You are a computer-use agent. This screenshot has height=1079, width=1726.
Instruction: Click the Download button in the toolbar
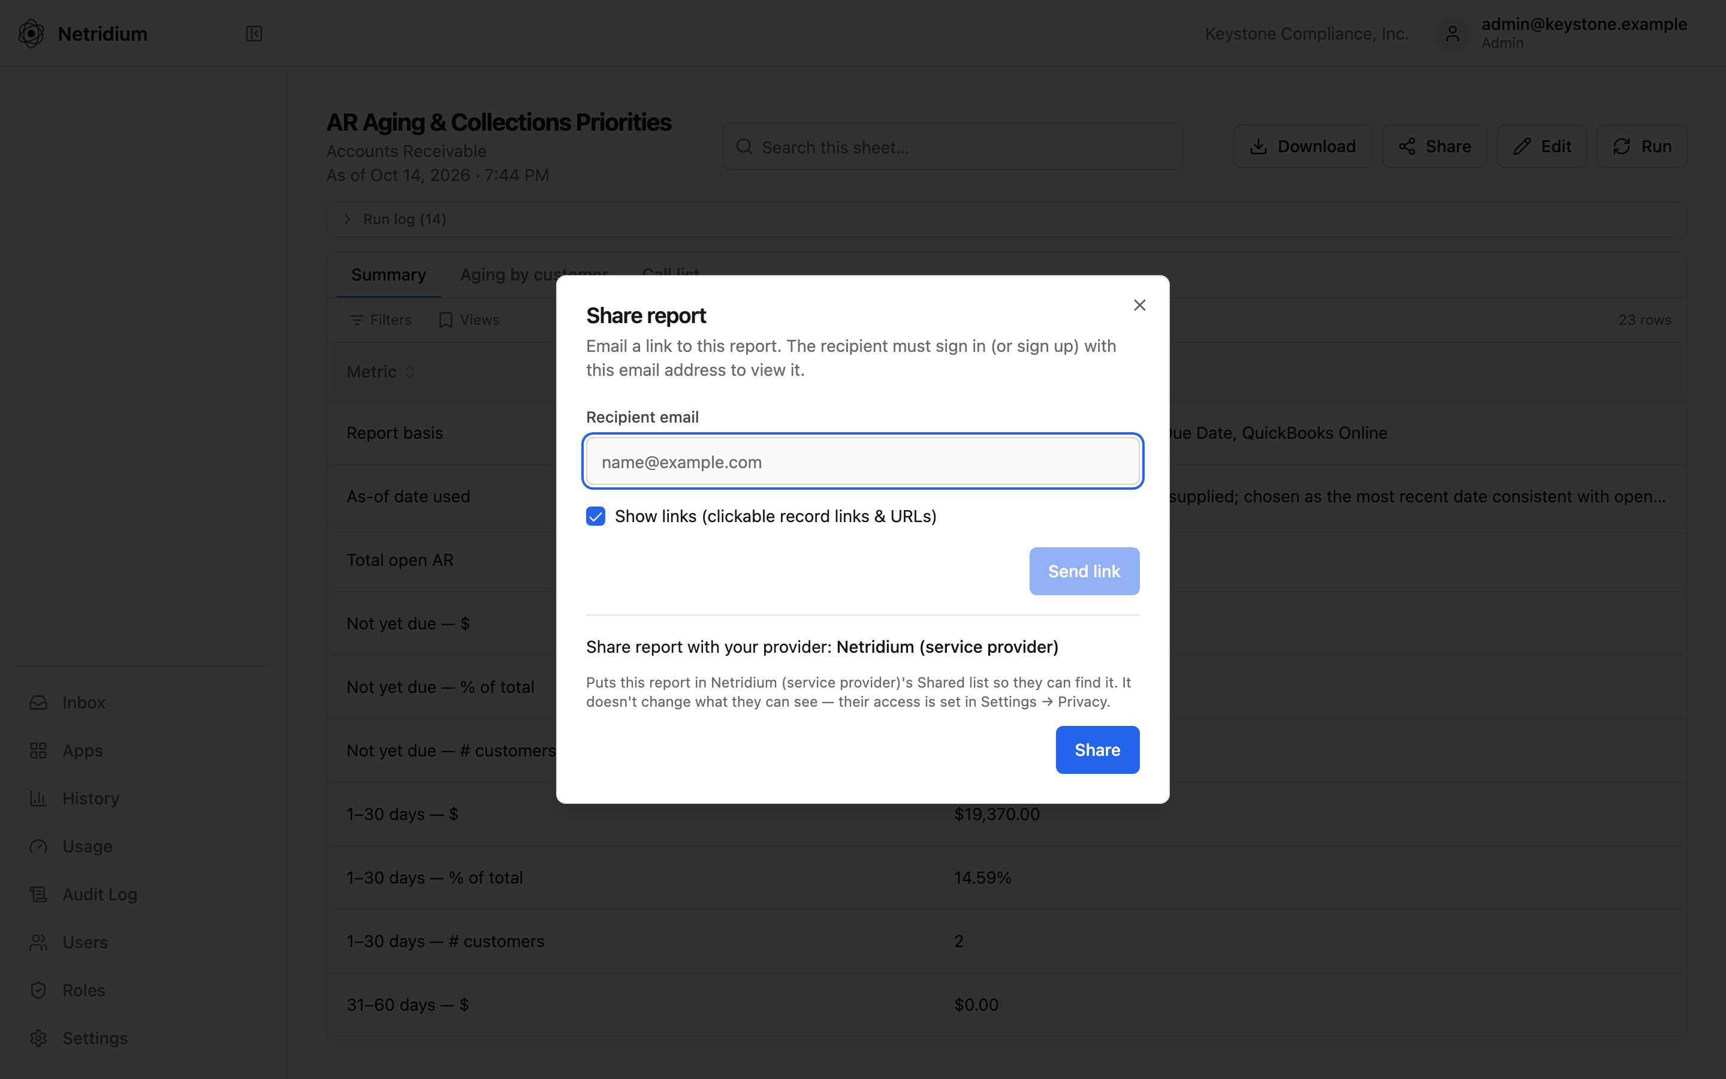coord(1302,146)
